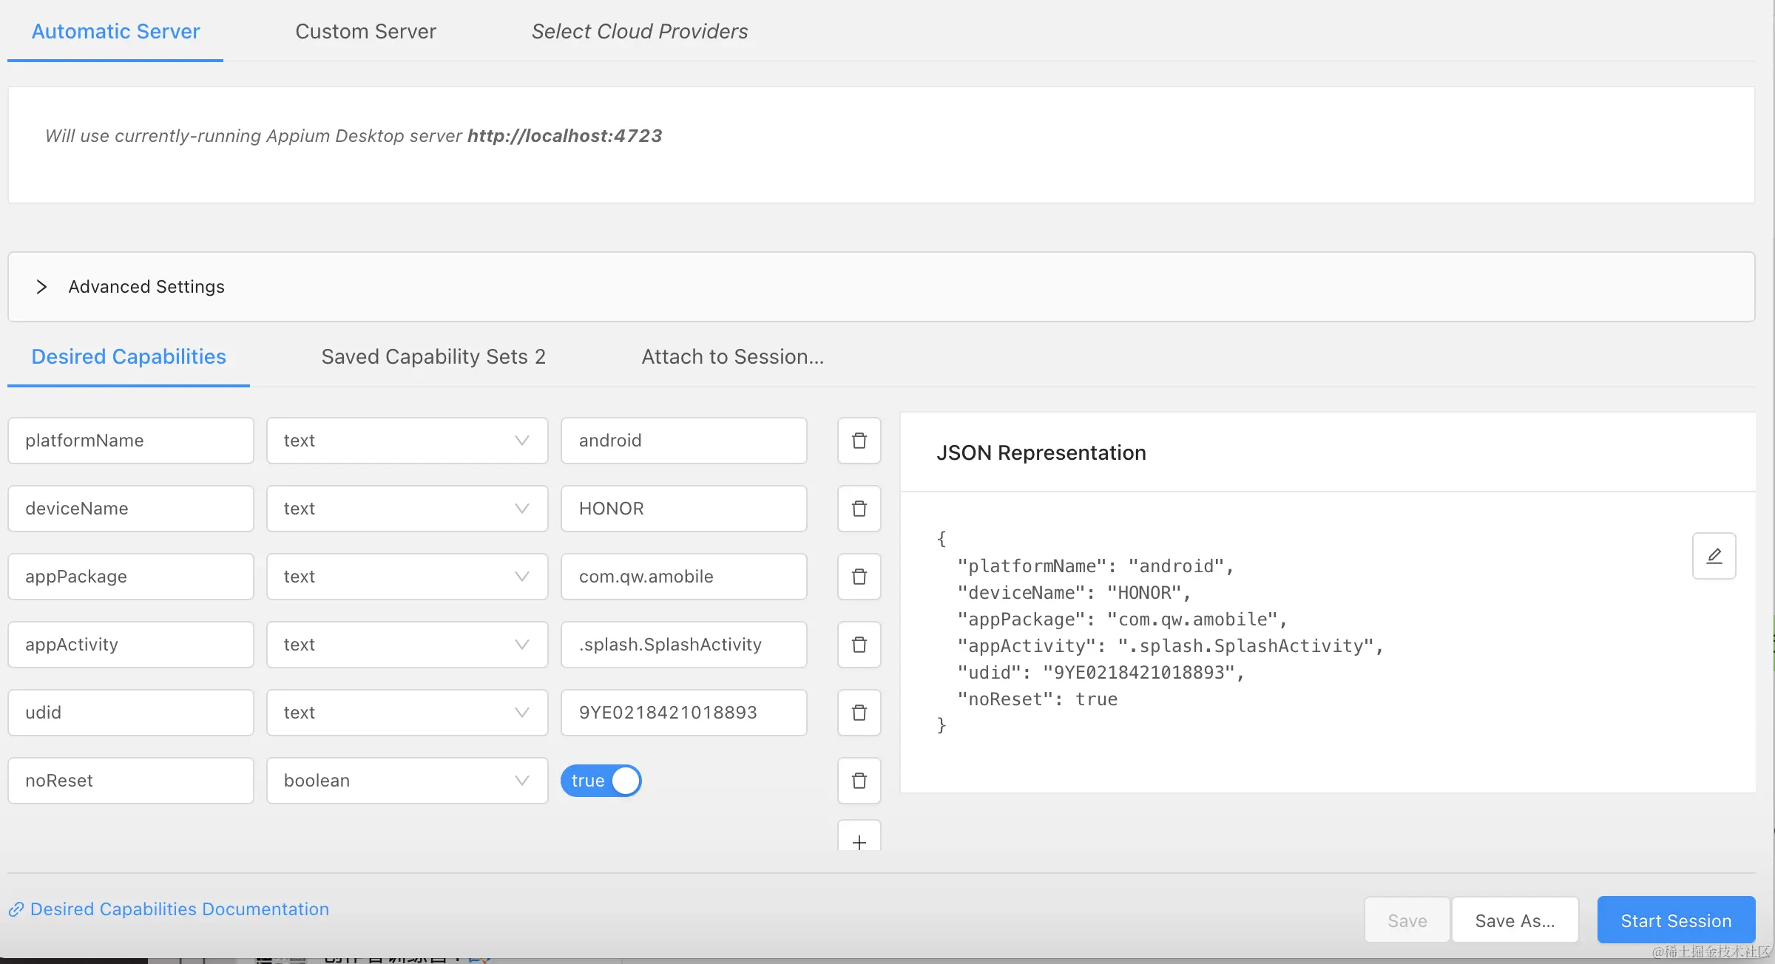
Task: Toggle the noReset true switch off
Action: coord(601,781)
